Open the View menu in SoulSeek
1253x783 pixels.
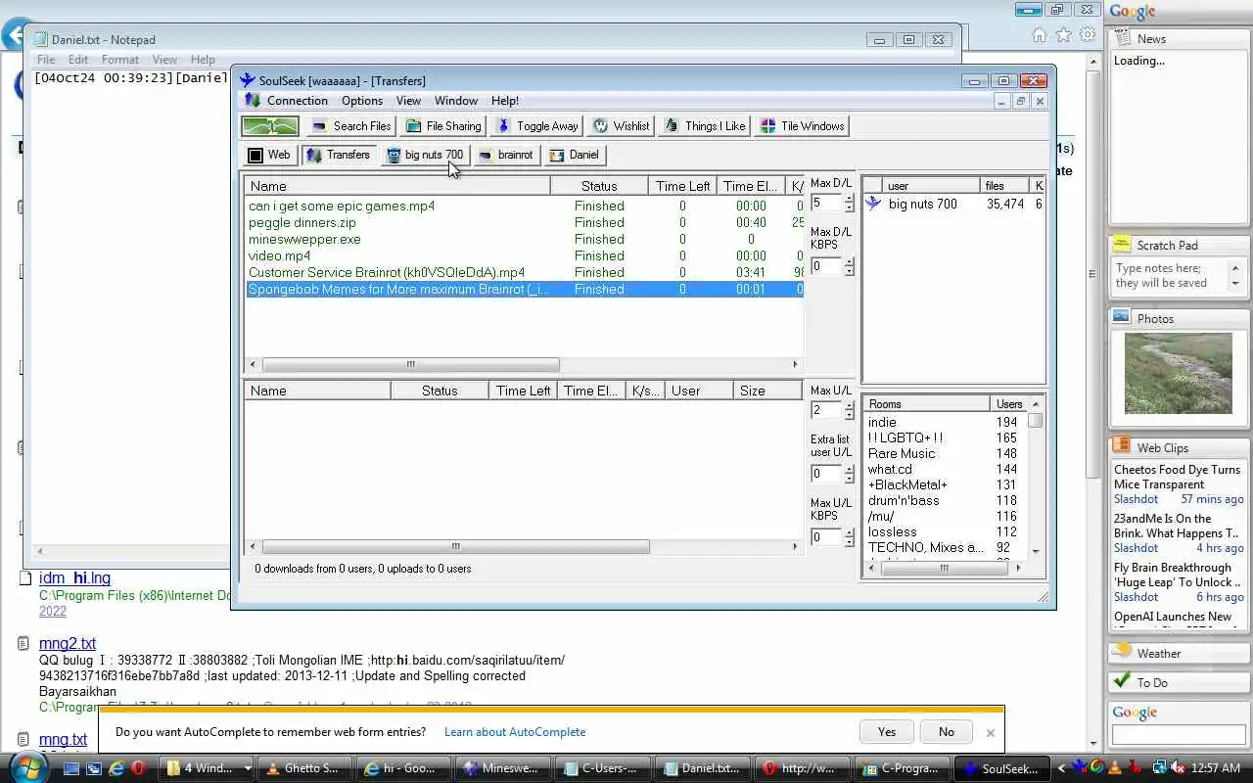408,101
